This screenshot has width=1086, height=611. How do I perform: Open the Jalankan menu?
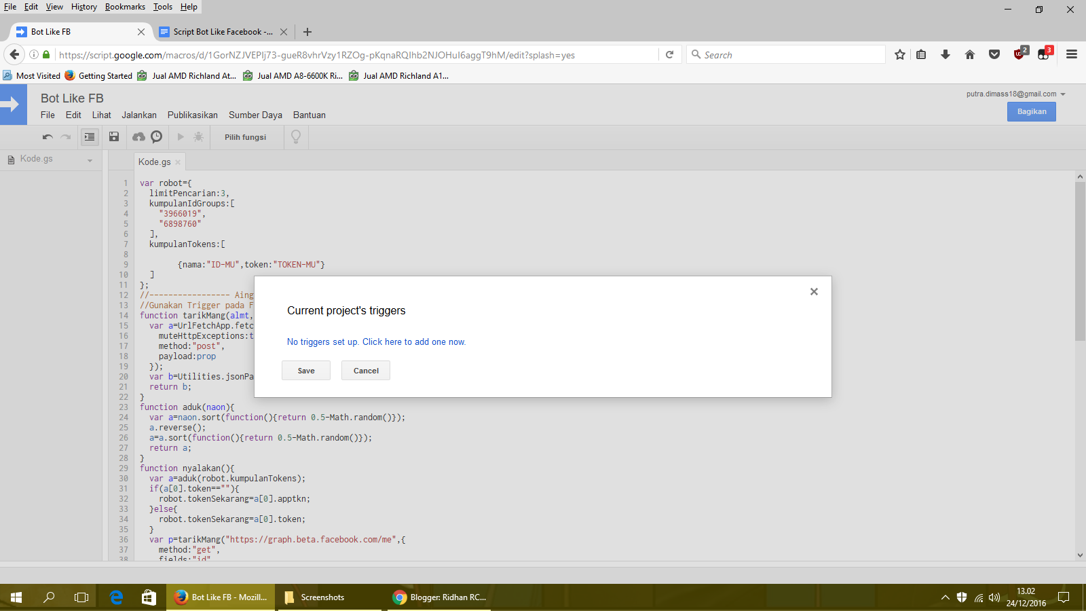pos(139,115)
